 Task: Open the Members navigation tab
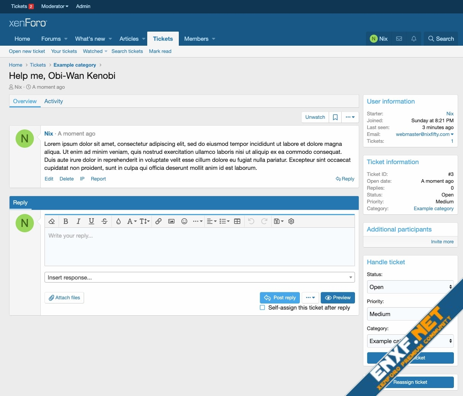196,39
